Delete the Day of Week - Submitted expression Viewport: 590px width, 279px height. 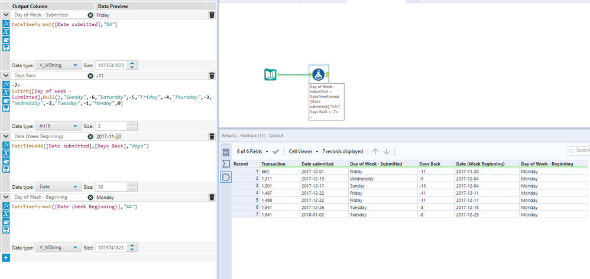pyautogui.click(x=212, y=15)
